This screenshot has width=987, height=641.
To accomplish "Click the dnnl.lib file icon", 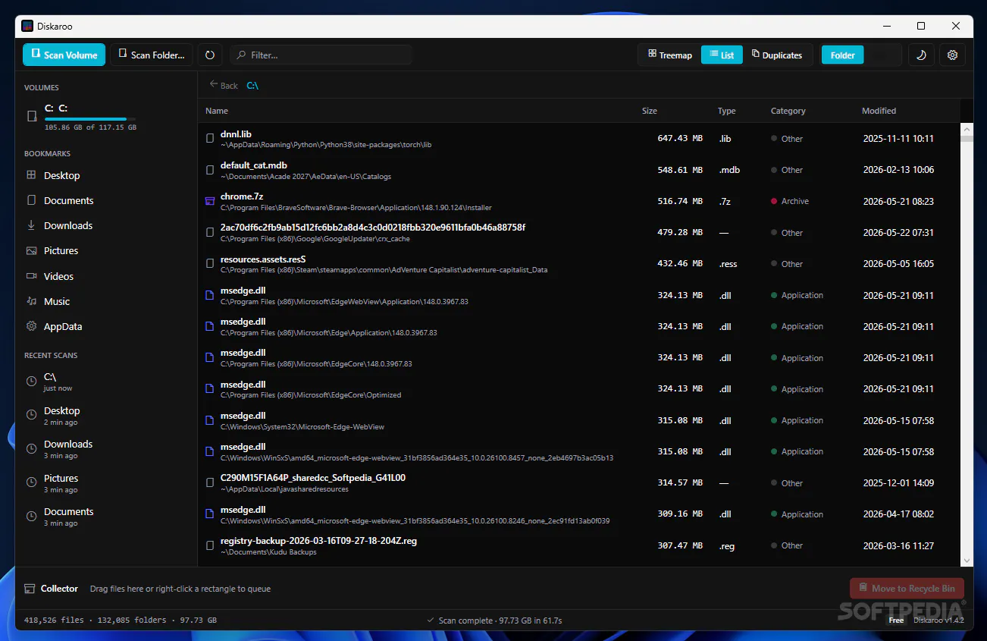I will (x=210, y=139).
